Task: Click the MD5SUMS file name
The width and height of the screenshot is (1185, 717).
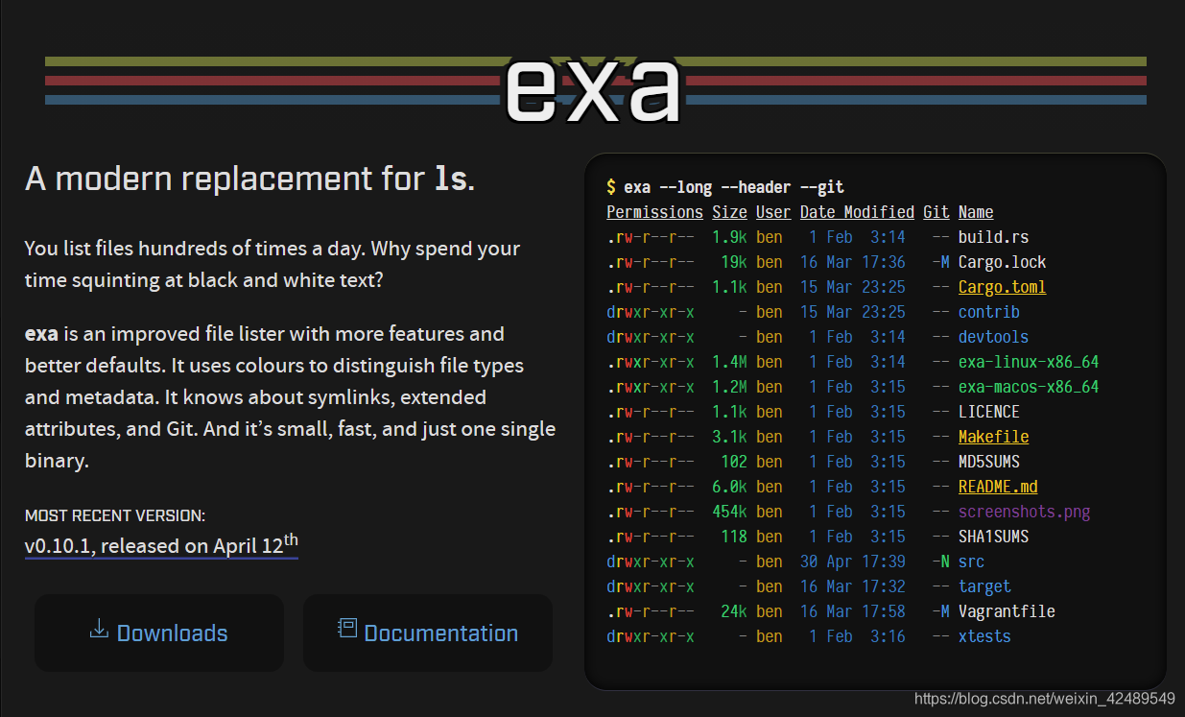Action: point(988,462)
